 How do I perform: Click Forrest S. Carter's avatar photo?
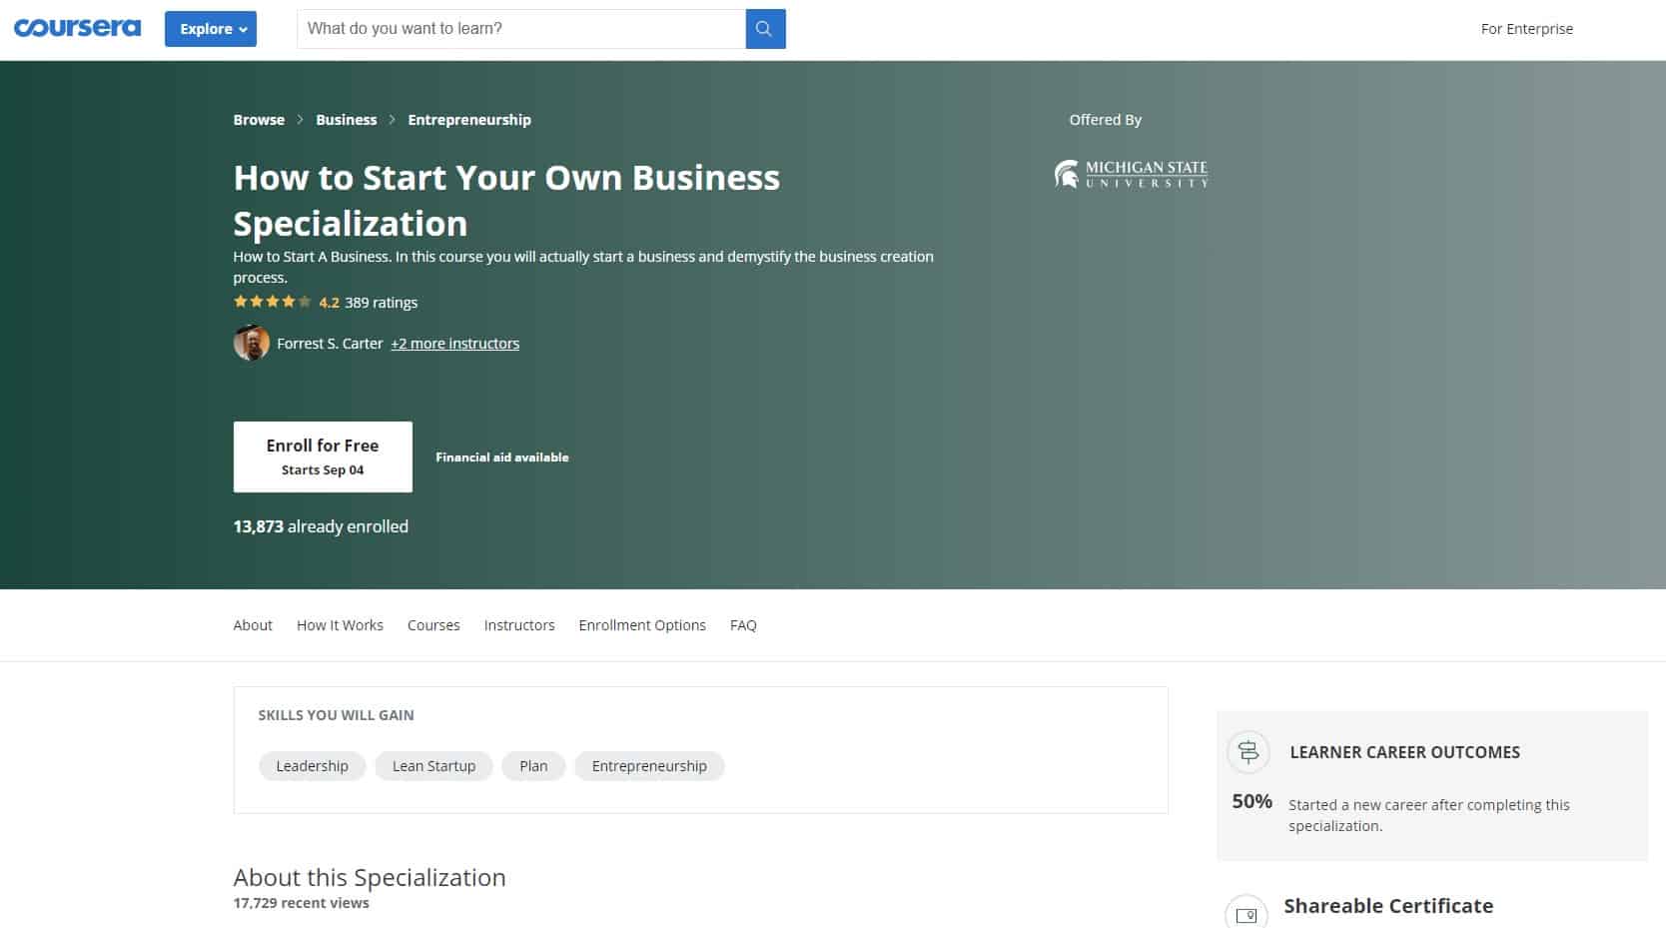252,343
